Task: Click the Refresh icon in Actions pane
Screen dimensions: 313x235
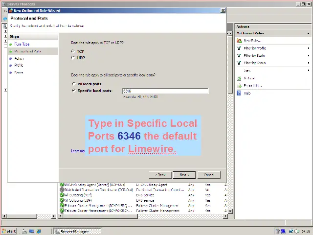Action: pos(239,78)
